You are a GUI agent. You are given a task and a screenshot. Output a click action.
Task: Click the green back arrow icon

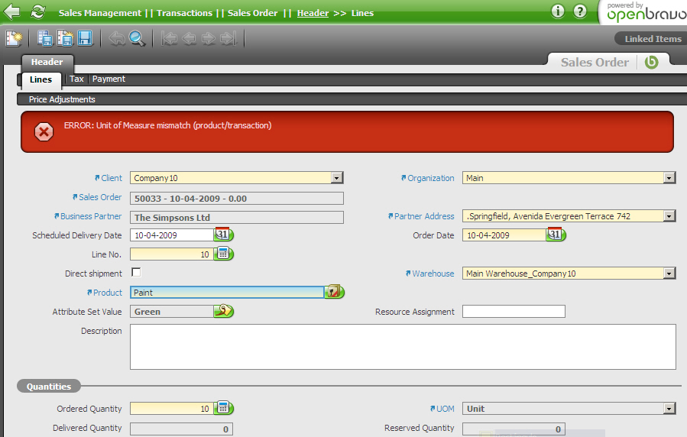[11, 11]
